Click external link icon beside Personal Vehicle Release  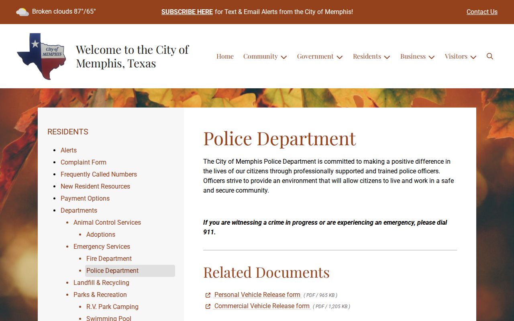pos(208,295)
